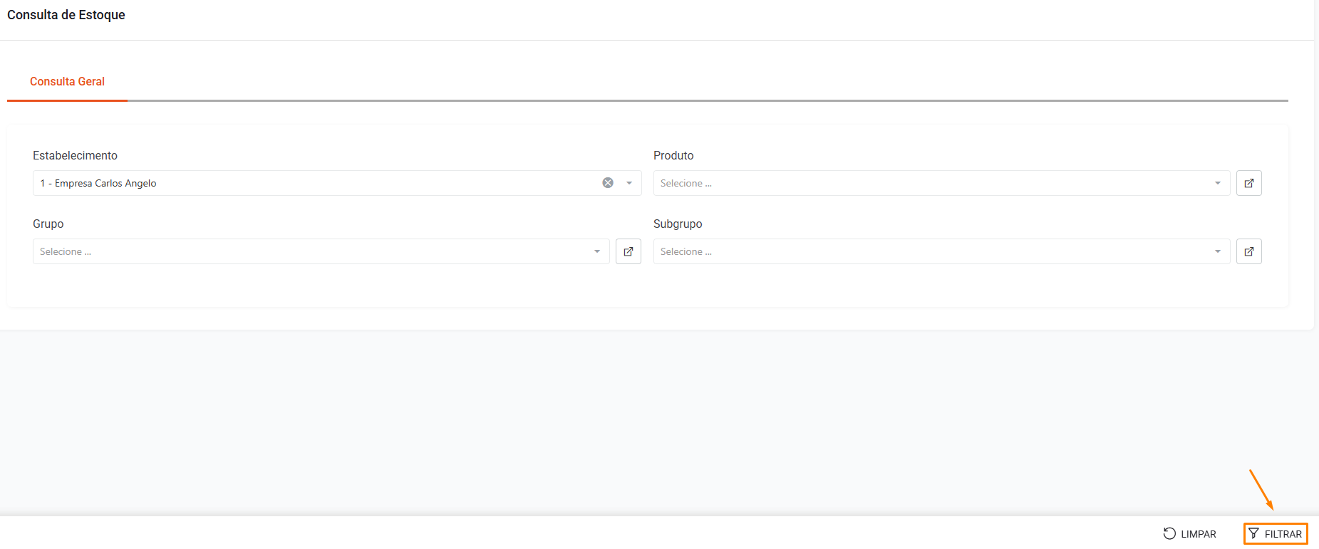Expand the Grupo dropdown arrow
1319x549 pixels.
click(597, 251)
